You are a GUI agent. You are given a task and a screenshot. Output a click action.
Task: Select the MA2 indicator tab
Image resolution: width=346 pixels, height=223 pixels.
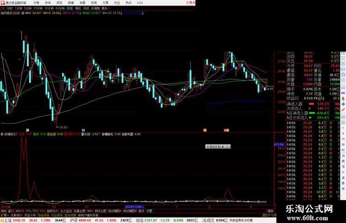click(90, 211)
